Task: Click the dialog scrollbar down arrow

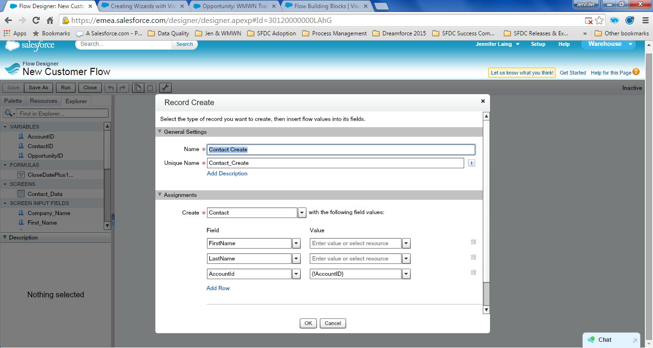Action: point(487,310)
